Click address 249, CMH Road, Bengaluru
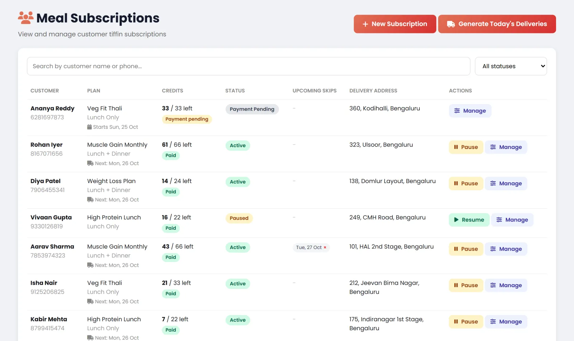Screen dimensions: 574x341 tap(387, 218)
